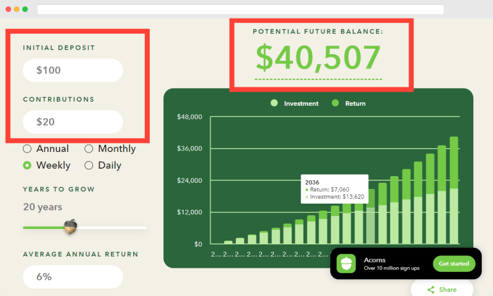Click the Get started button
The height and width of the screenshot is (296, 493).
[454, 263]
